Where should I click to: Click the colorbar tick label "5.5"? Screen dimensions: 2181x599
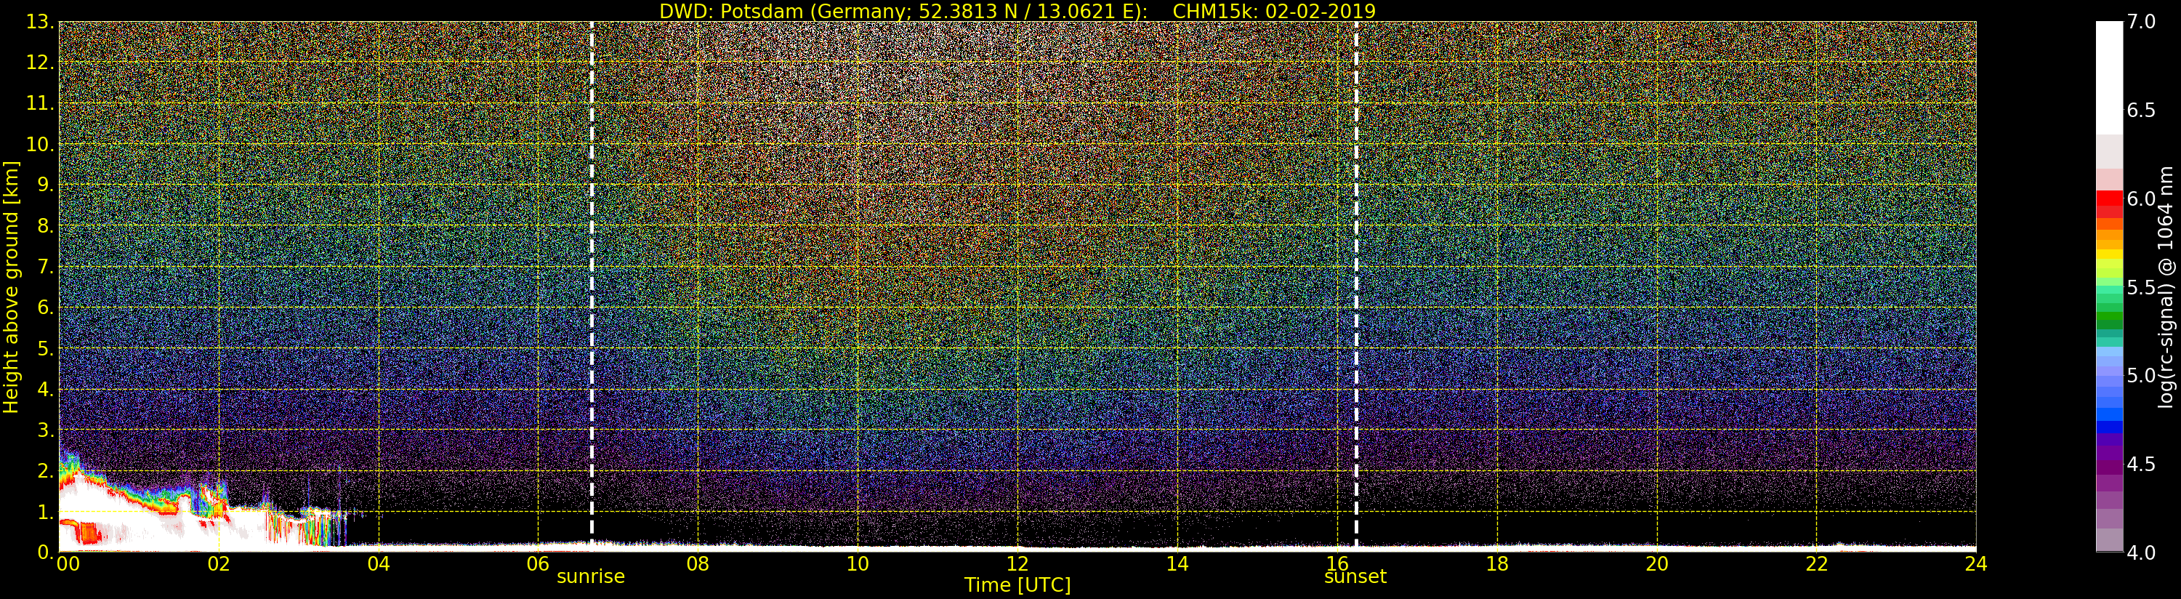click(2141, 287)
